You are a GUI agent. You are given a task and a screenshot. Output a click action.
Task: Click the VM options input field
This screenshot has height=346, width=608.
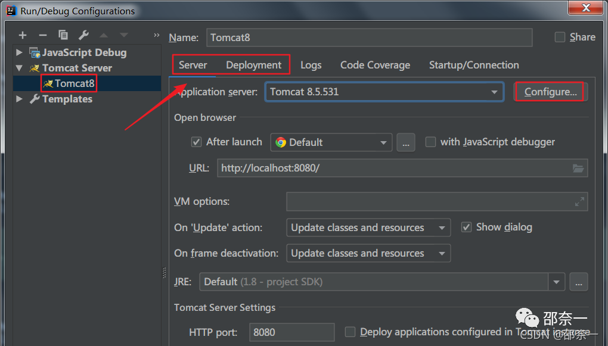coord(437,201)
